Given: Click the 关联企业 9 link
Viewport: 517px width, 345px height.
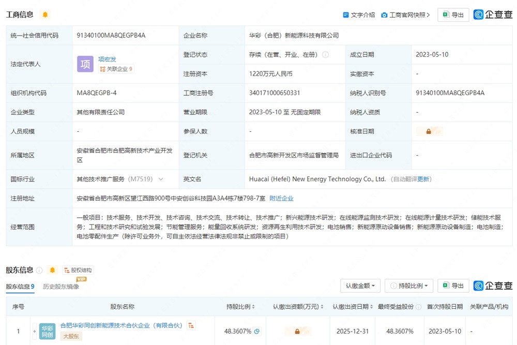Looking at the screenshot, I should point(116,69).
